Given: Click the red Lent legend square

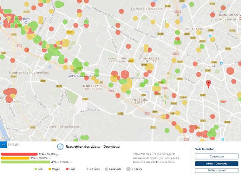Looking at the screenshot, I should click(68, 169).
